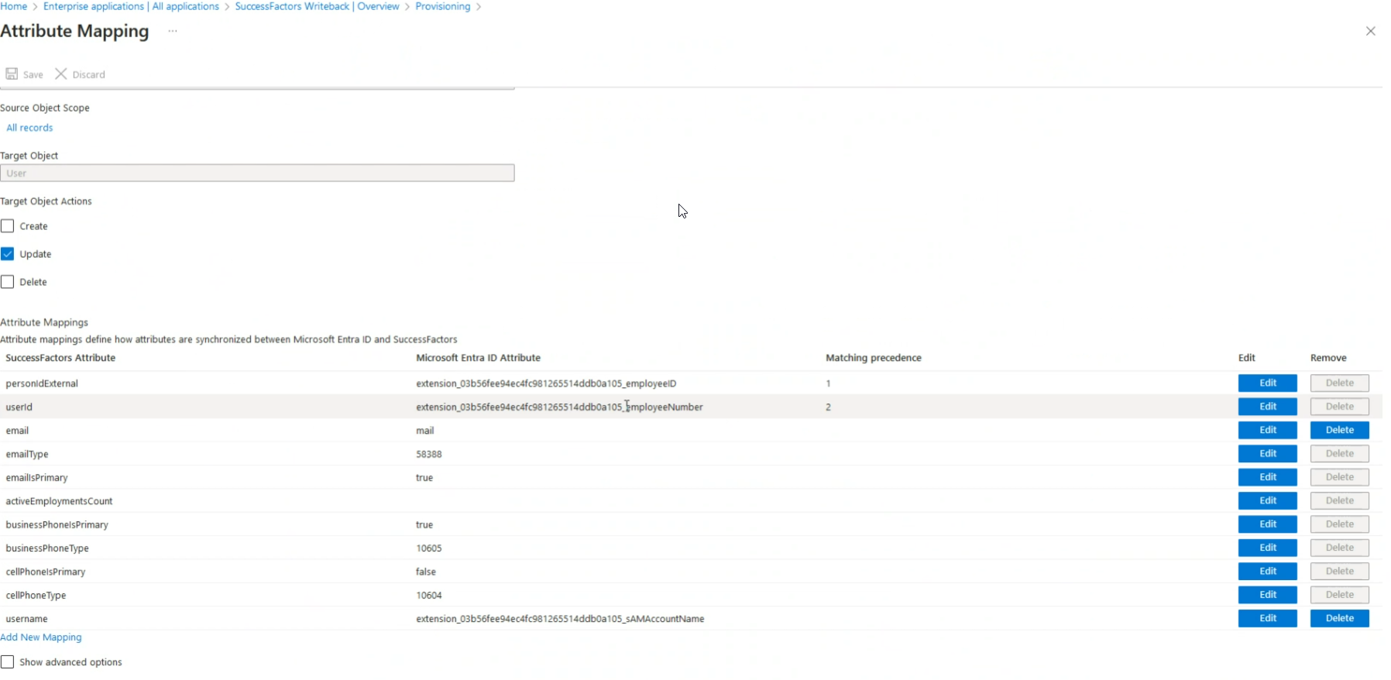This screenshot has height=680, width=1391.
Task: Edit the emailType mapping
Action: coord(1267,454)
